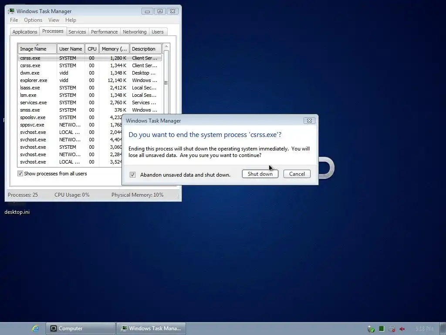Minimize the Windows Task Manager window
Image resolution: width=446 pixels, height=335 pixels.
(x=147, y=11)
